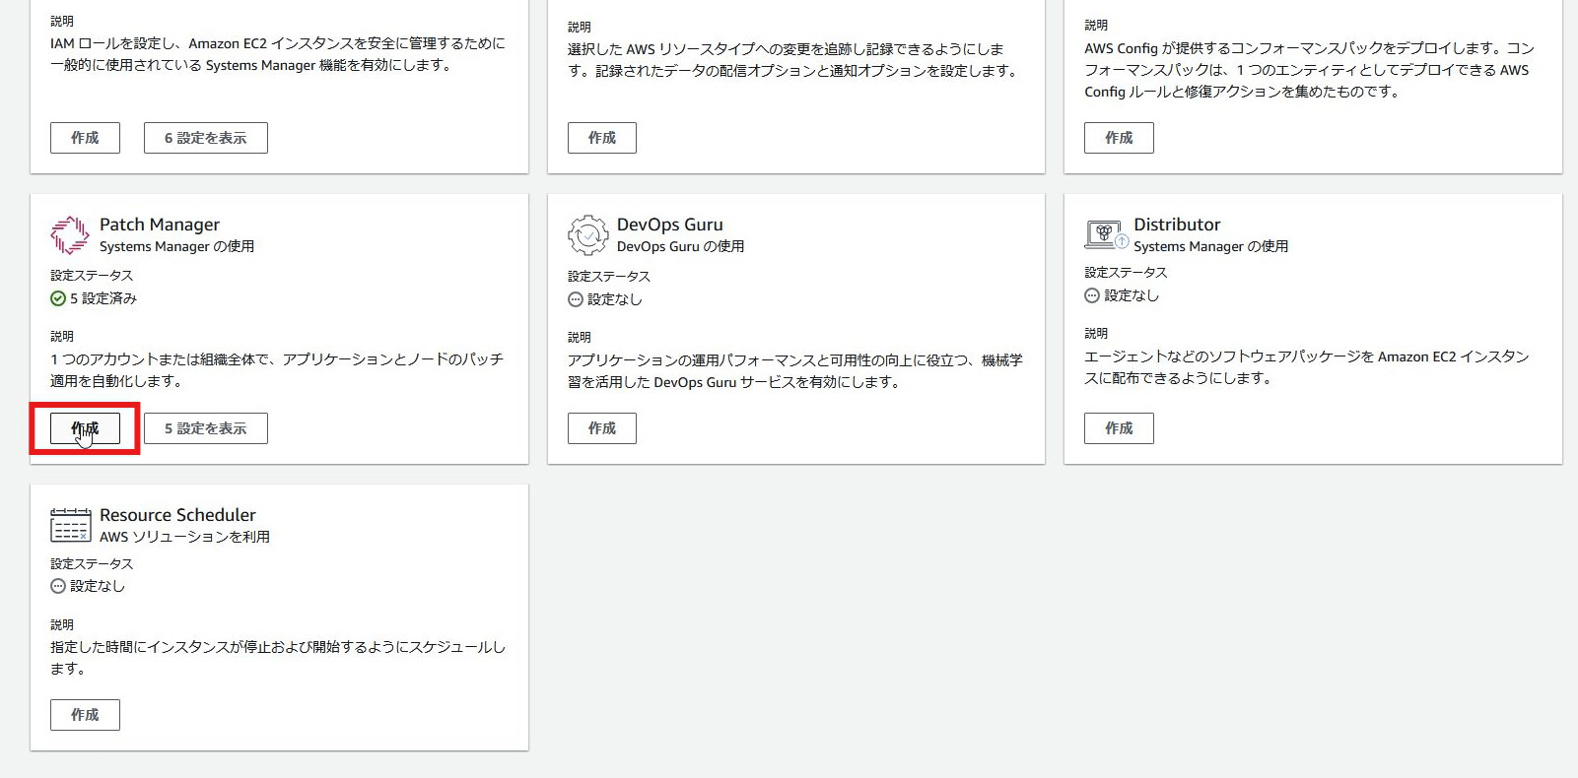Click 設定なし status in Resource Scheduler card
This screenshot has width=1578, height=778.
tap(98, 586)
